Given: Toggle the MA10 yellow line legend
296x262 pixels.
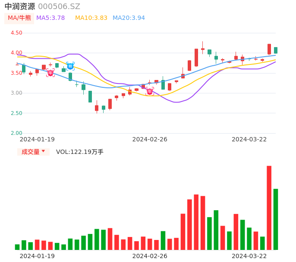Looking at the screenshot, I should pos(91,18).
